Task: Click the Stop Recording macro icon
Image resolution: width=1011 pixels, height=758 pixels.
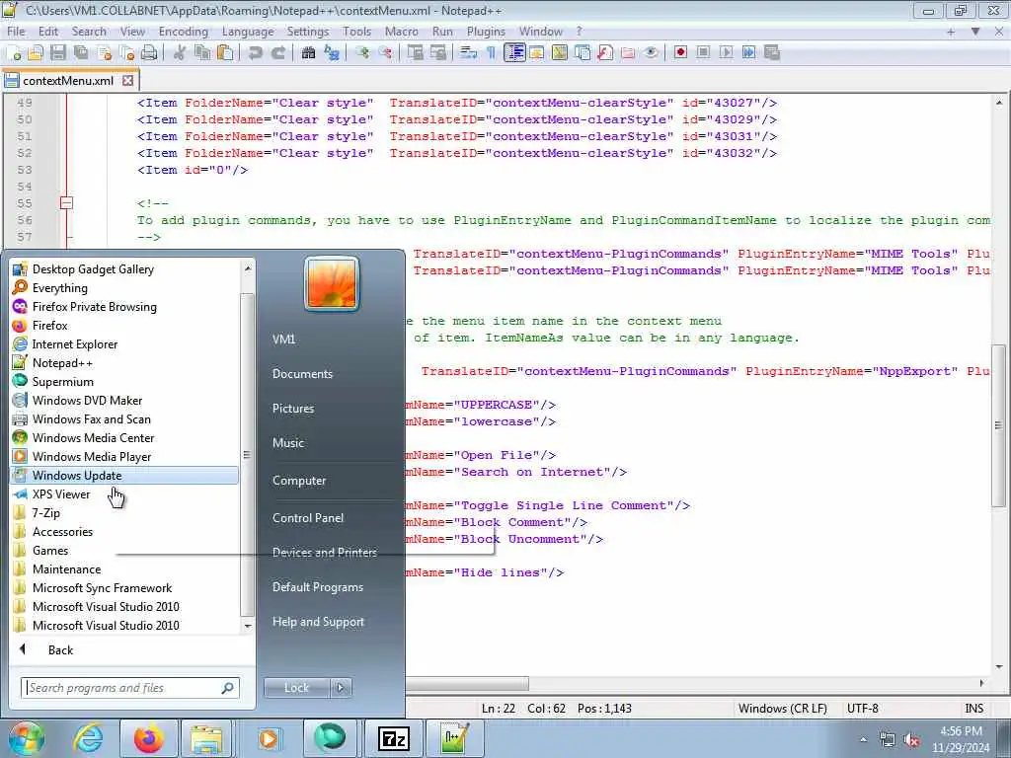Action: (x=703, y=53)
